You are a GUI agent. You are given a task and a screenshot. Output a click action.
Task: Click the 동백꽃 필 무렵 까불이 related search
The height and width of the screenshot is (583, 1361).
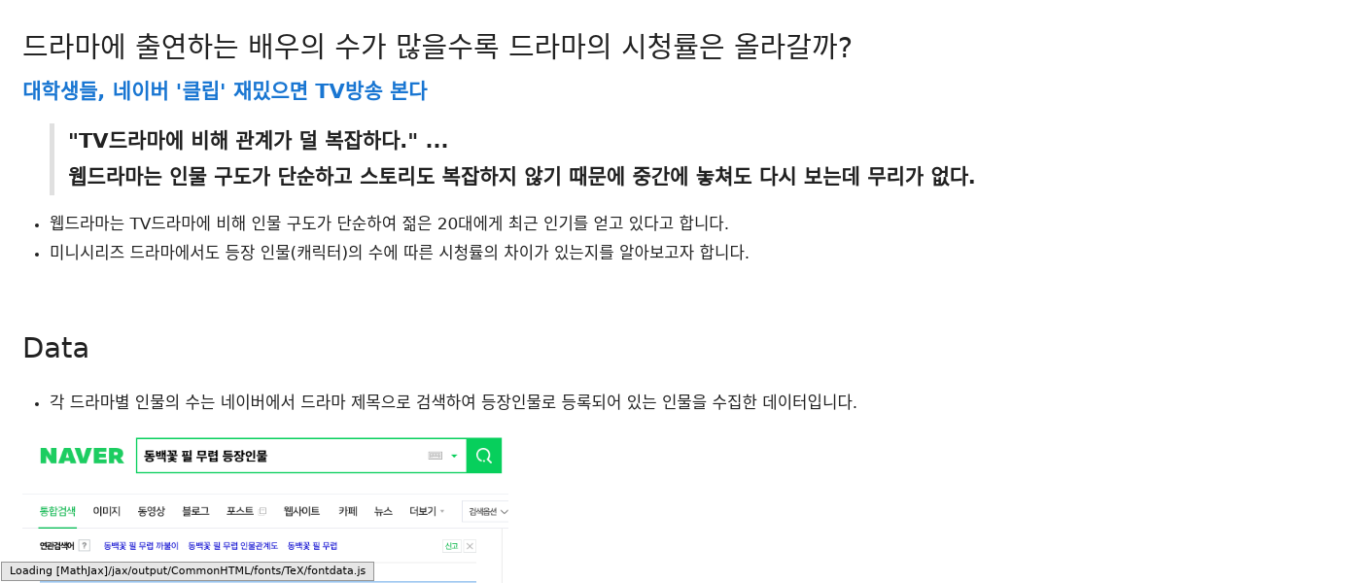(x=141, y=546)
